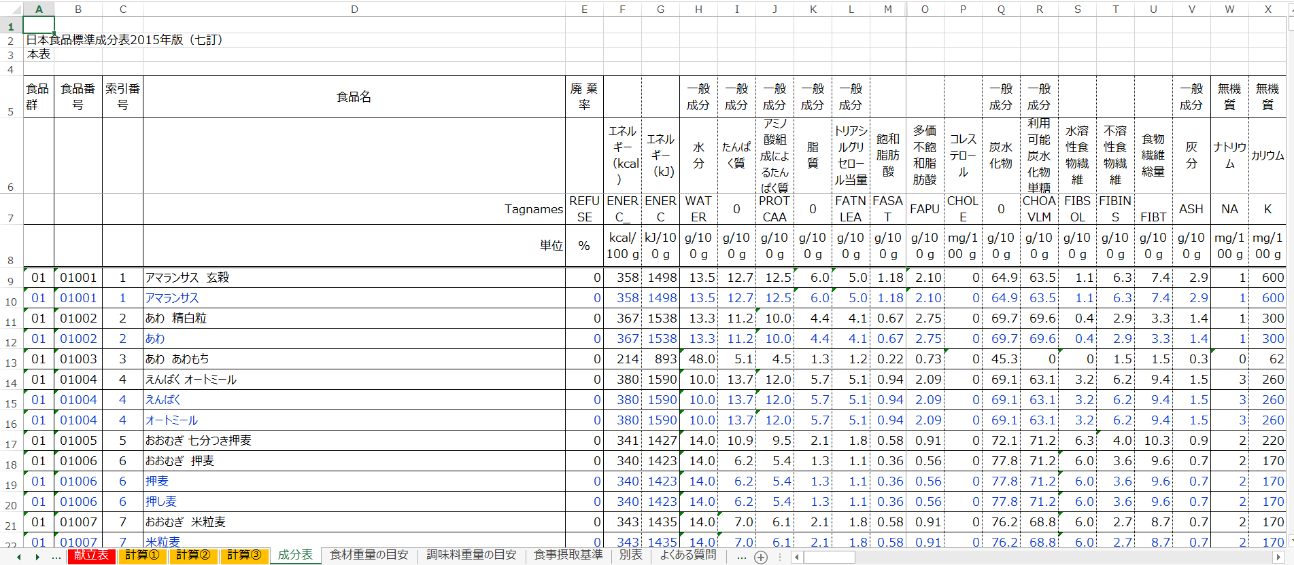
Task: Click food number 01003 cell
Action: tap(78, 359)
